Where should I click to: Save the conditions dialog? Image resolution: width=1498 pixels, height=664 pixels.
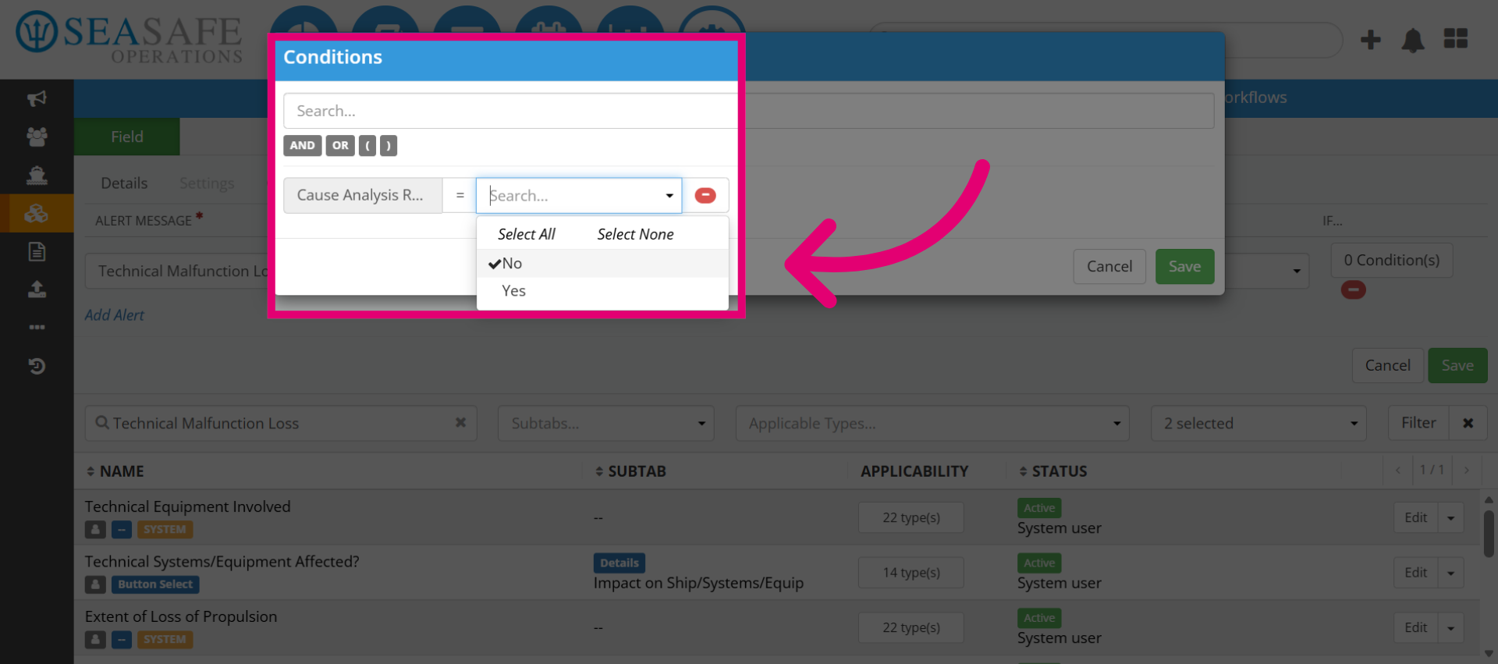(x=1184, y=267)
